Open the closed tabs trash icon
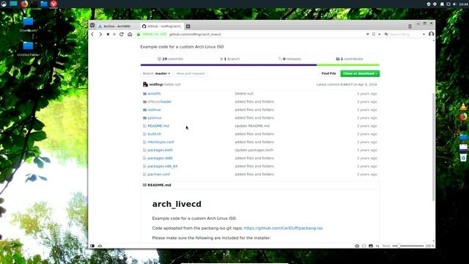Viewport: 469px width, 264px height. [x=410, y=26]
